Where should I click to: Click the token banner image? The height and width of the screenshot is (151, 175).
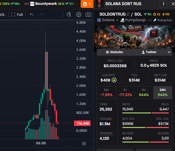[134, 37]
